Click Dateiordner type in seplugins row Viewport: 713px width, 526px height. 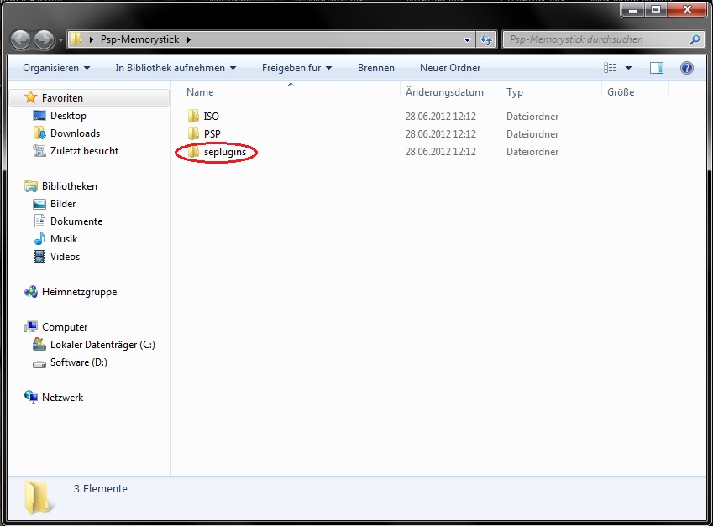click(x=532, y=152)
